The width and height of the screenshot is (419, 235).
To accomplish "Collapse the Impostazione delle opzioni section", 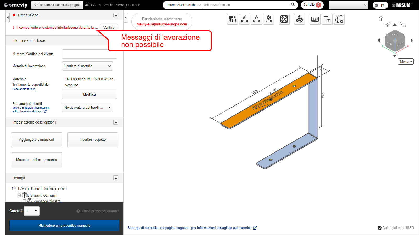I will (116, 122).
